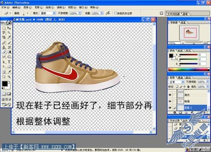This screenshot has width=211, height=152.
Task: Open the 流量 flow slider arrow
Action: point(102,13)
